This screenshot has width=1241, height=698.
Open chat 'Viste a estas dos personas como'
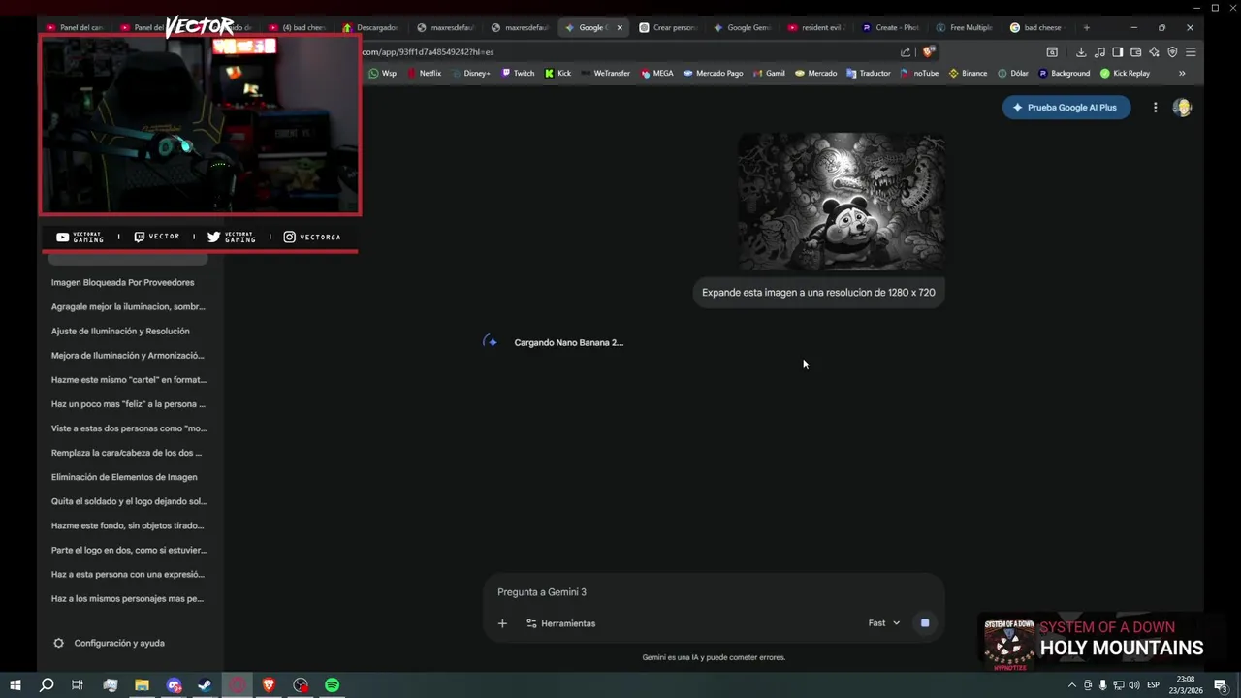pos(128,428)
